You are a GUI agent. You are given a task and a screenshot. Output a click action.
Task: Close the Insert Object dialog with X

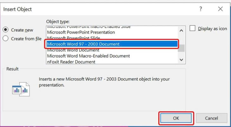click(x=221, y=9)
